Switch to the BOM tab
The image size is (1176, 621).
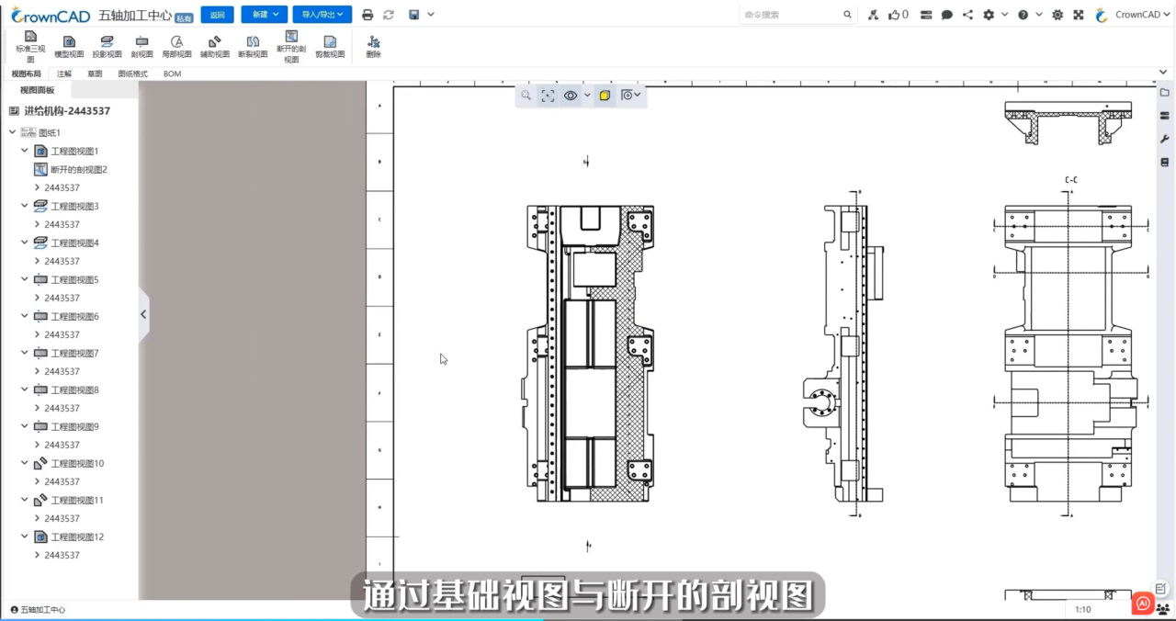point(172,73)
